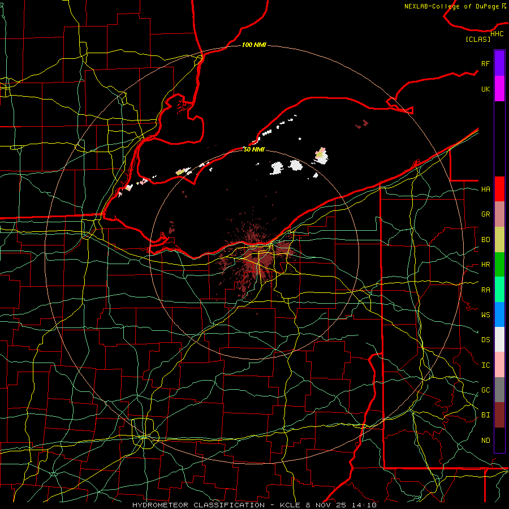Screen dimensions: 509x509
Task: Click the HR legend label
Action: 485,265
